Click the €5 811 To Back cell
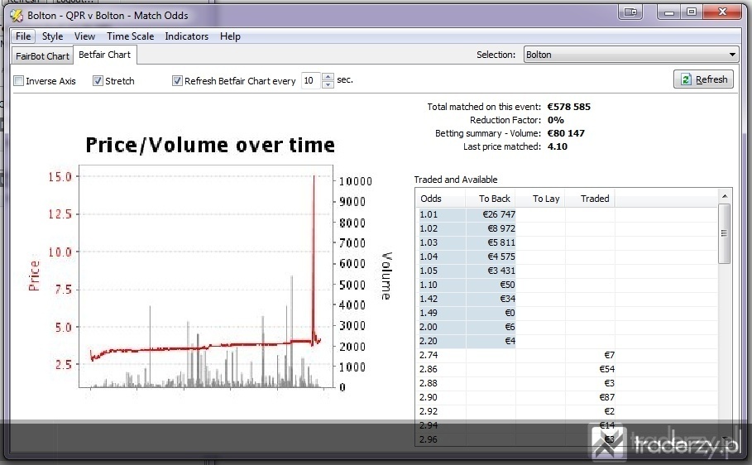This screenshot has width=752, height=465. tap(491, 242)
